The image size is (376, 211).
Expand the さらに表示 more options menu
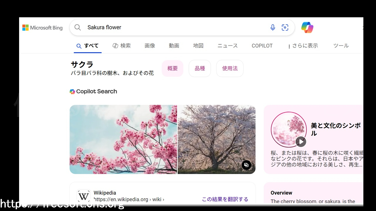pos(303,46)
